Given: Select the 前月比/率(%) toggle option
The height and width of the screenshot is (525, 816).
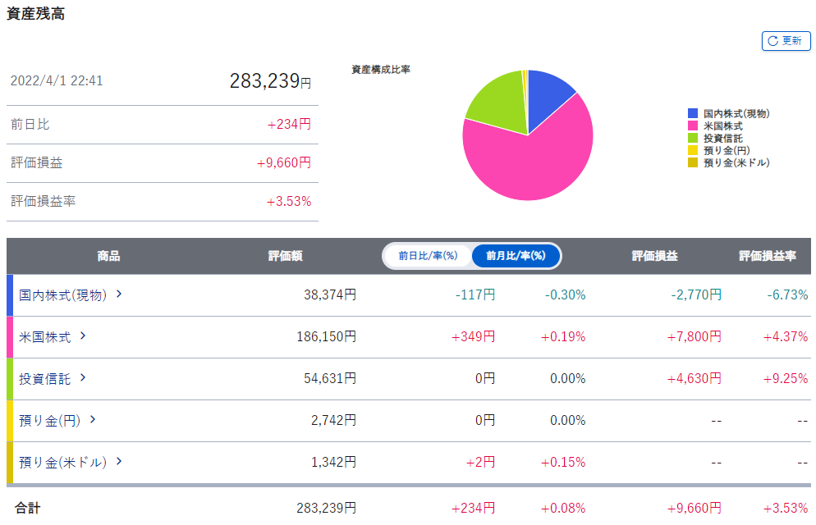Looking at the screenshot, I should coord(516,256).
